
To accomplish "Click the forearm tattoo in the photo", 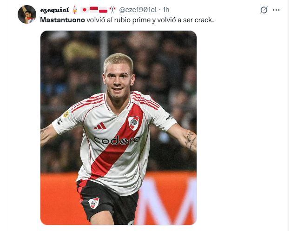I will tap(191, 140).
